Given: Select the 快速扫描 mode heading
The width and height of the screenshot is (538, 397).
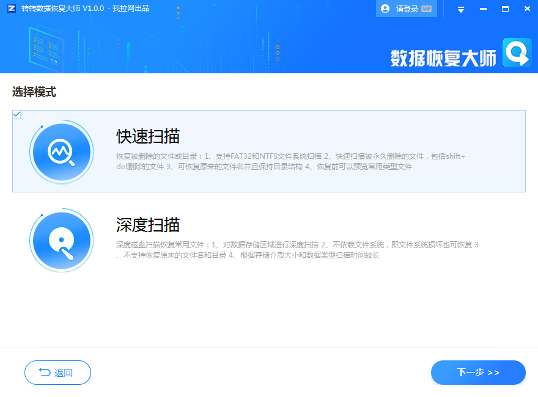Looking at the screenshot, I should click(148, 136).
